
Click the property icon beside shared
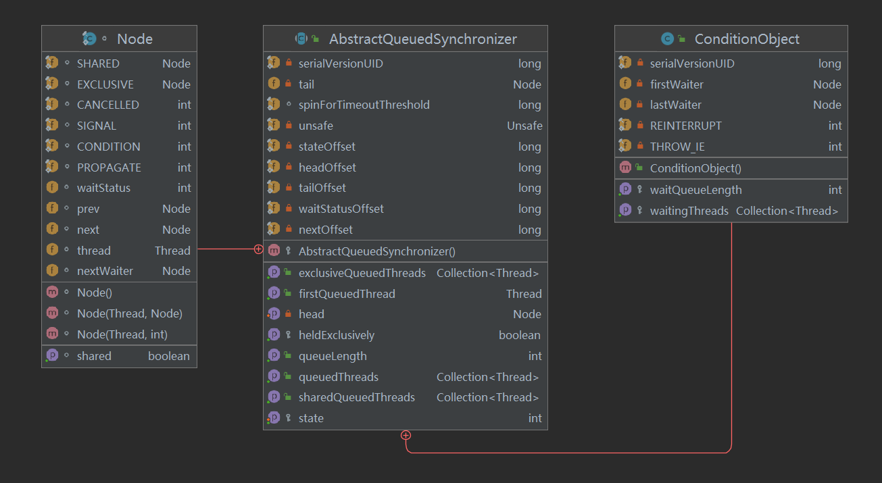(52, 355)
